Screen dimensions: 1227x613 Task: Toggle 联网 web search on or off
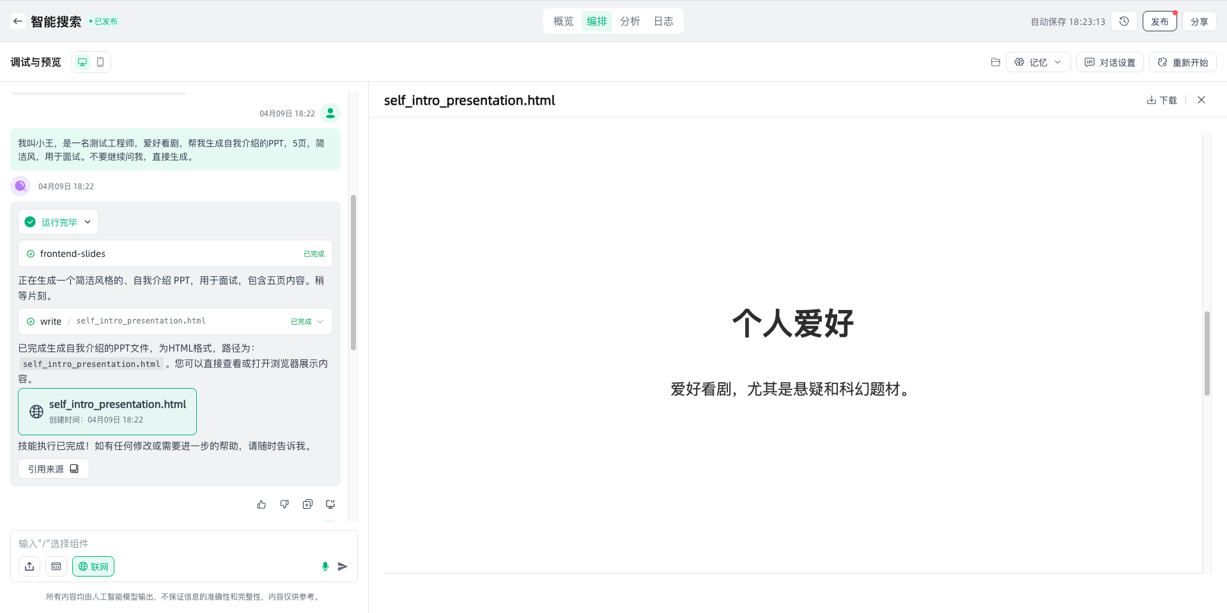pyautogui.click(x=93, y=566)
